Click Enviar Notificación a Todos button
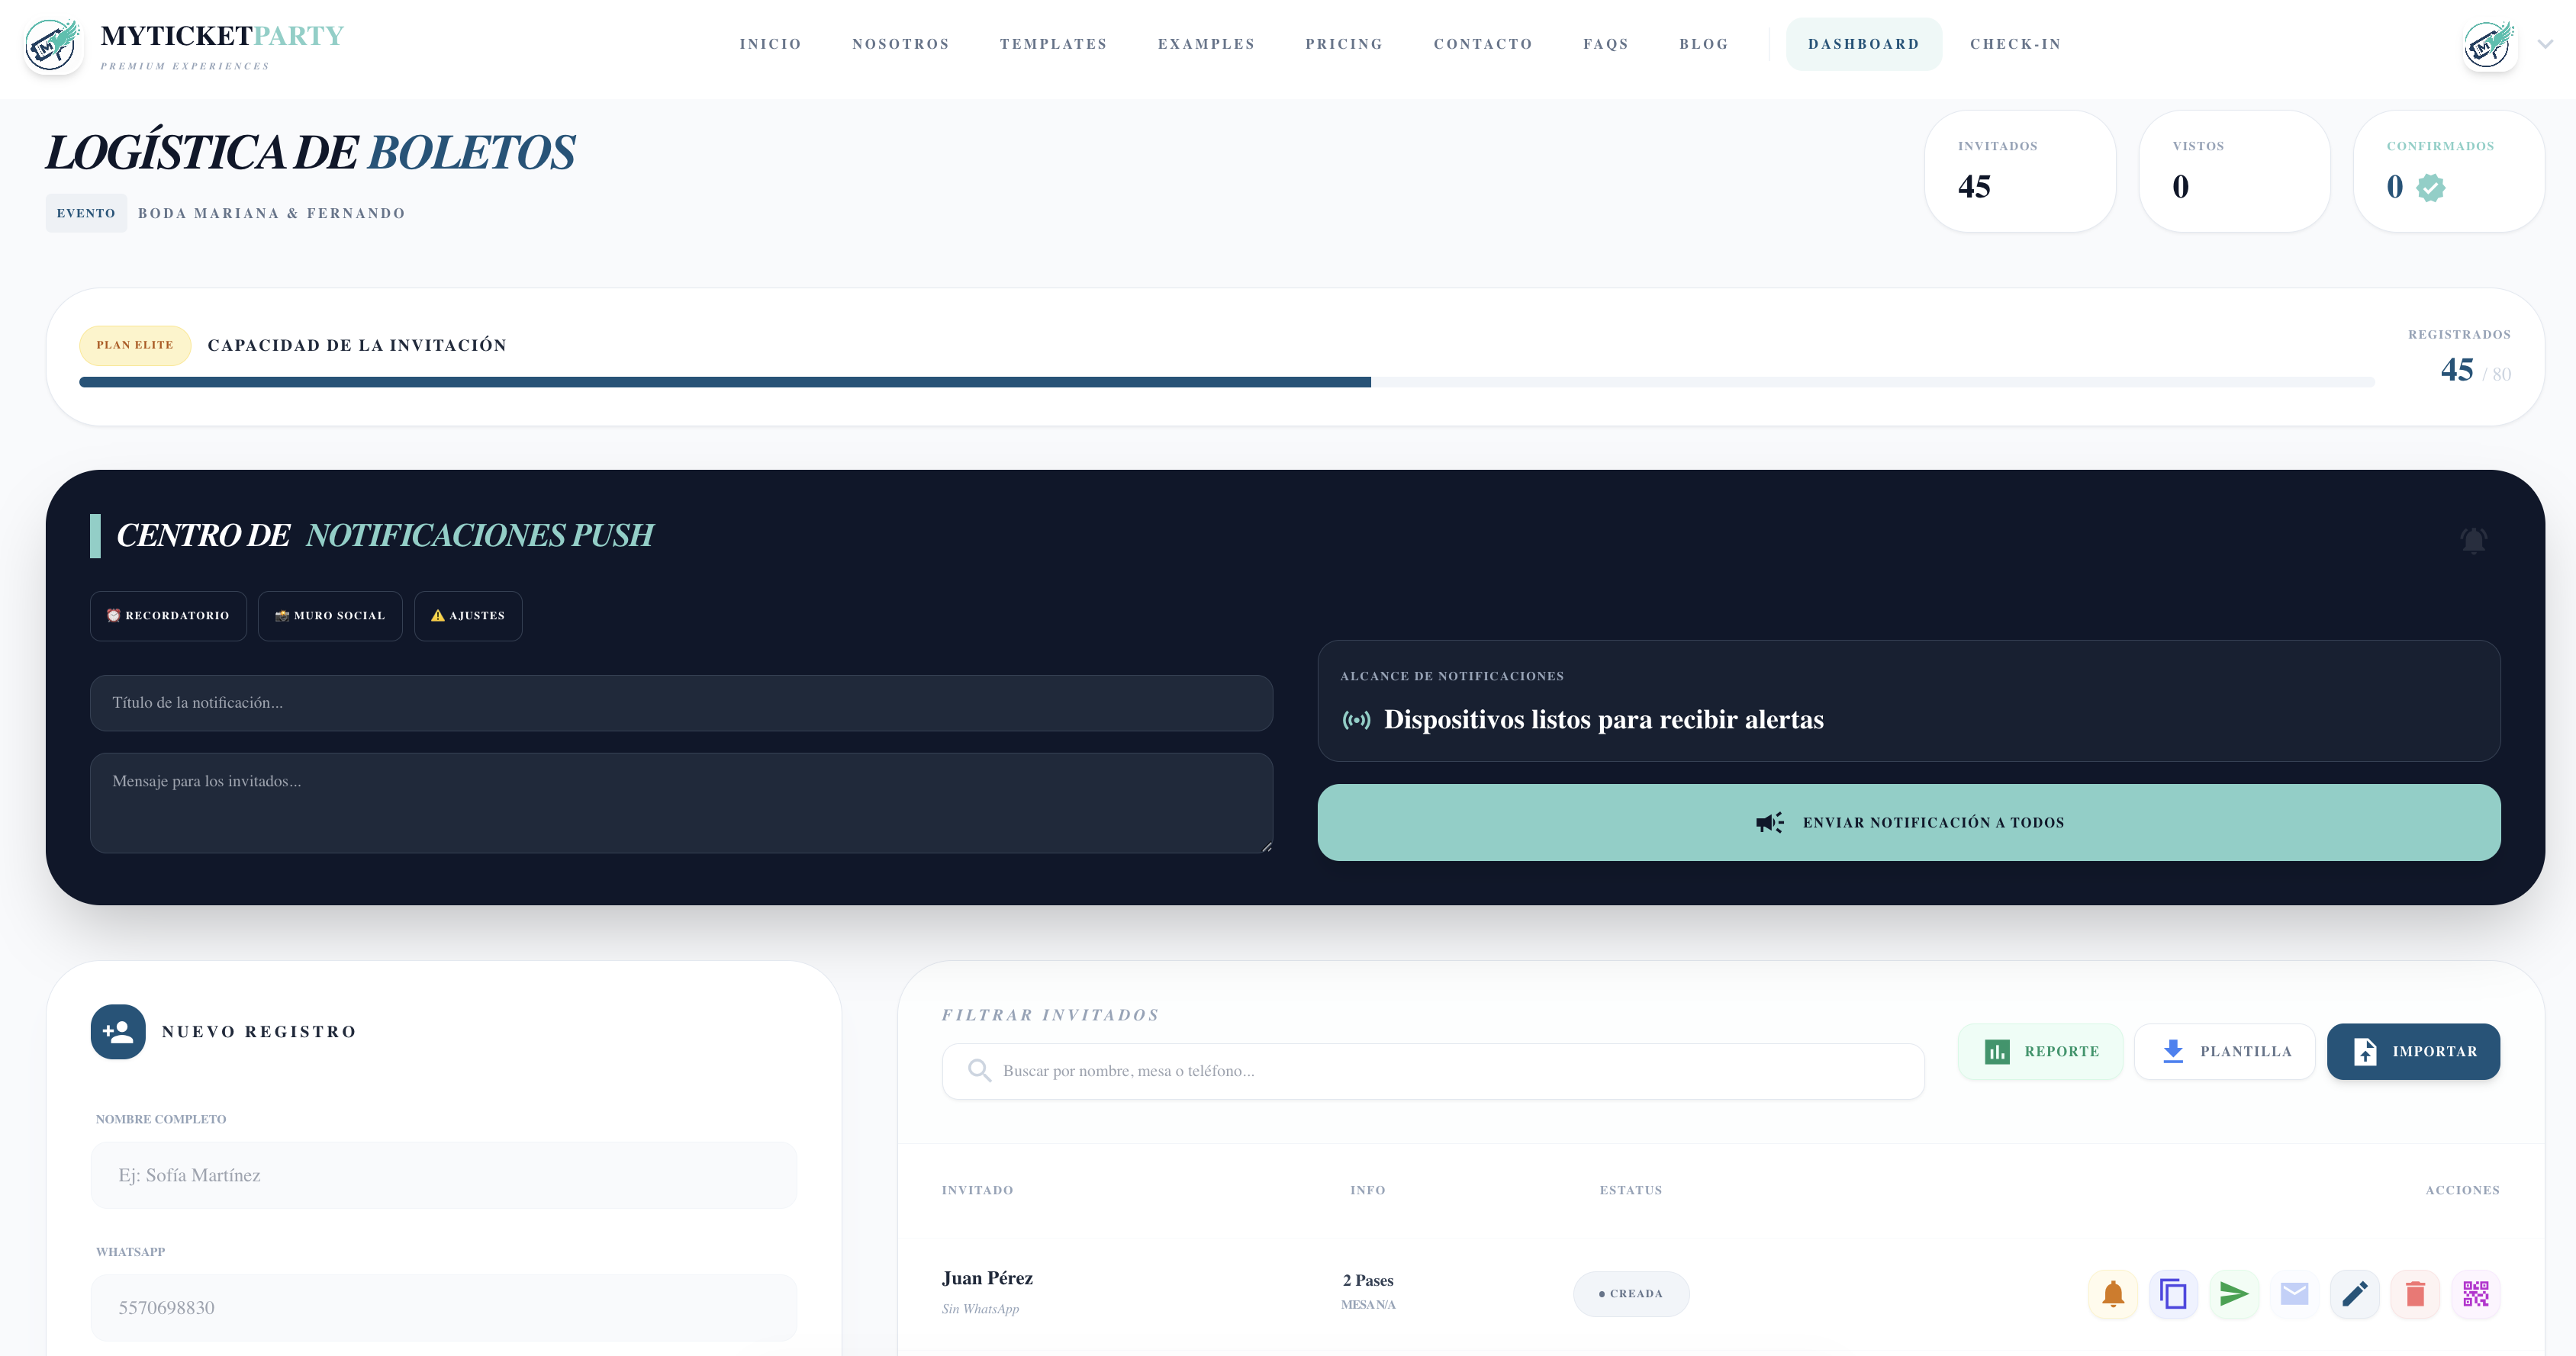The height and width of the screenshot is (1356, 2576). click(x=1908, y=822)
